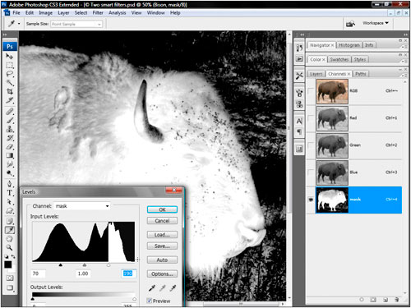Viewport: 411px width, 308px height.
Task: Select the Path Selection tool
Action: coord(10,202)
